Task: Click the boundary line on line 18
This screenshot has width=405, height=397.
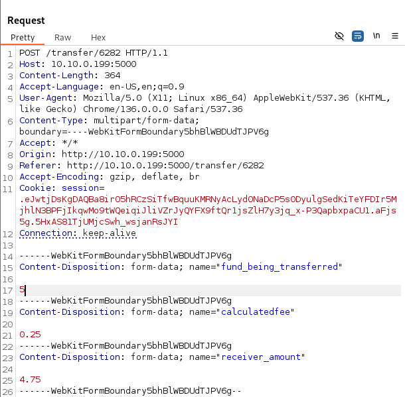Action: pos(125,301)
